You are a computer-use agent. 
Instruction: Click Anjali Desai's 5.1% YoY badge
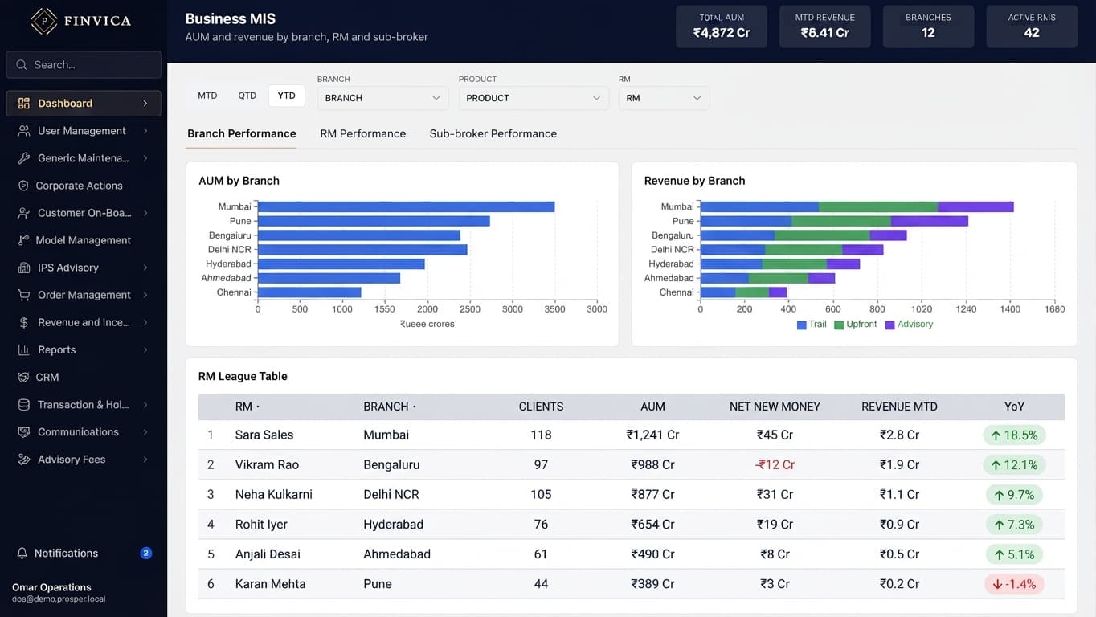coord(1013,554)
